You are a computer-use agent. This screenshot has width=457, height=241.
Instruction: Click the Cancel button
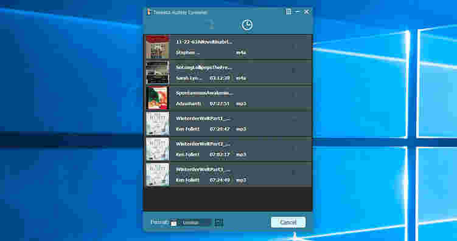[288, 222]
